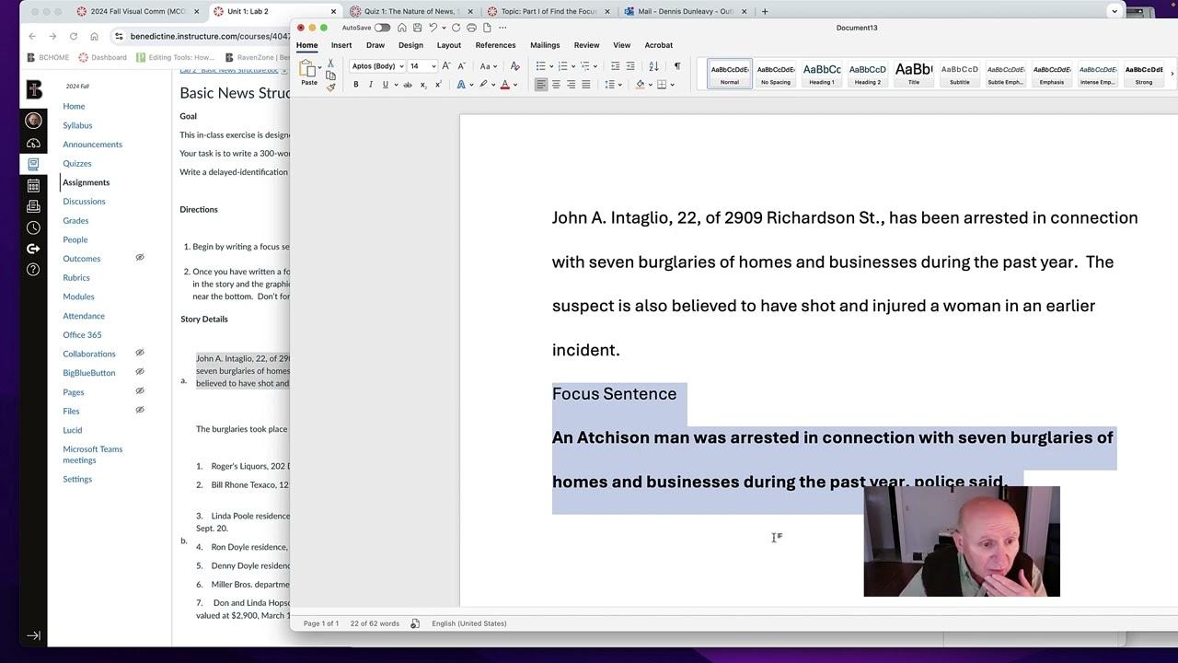
Task: Apply the red font color
Action: [x=504, y=85]
